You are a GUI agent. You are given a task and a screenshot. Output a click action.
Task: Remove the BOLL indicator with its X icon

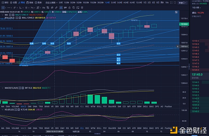tap(20, 18)
